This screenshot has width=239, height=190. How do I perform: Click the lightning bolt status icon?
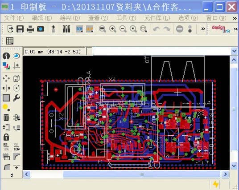click(216, 184)
